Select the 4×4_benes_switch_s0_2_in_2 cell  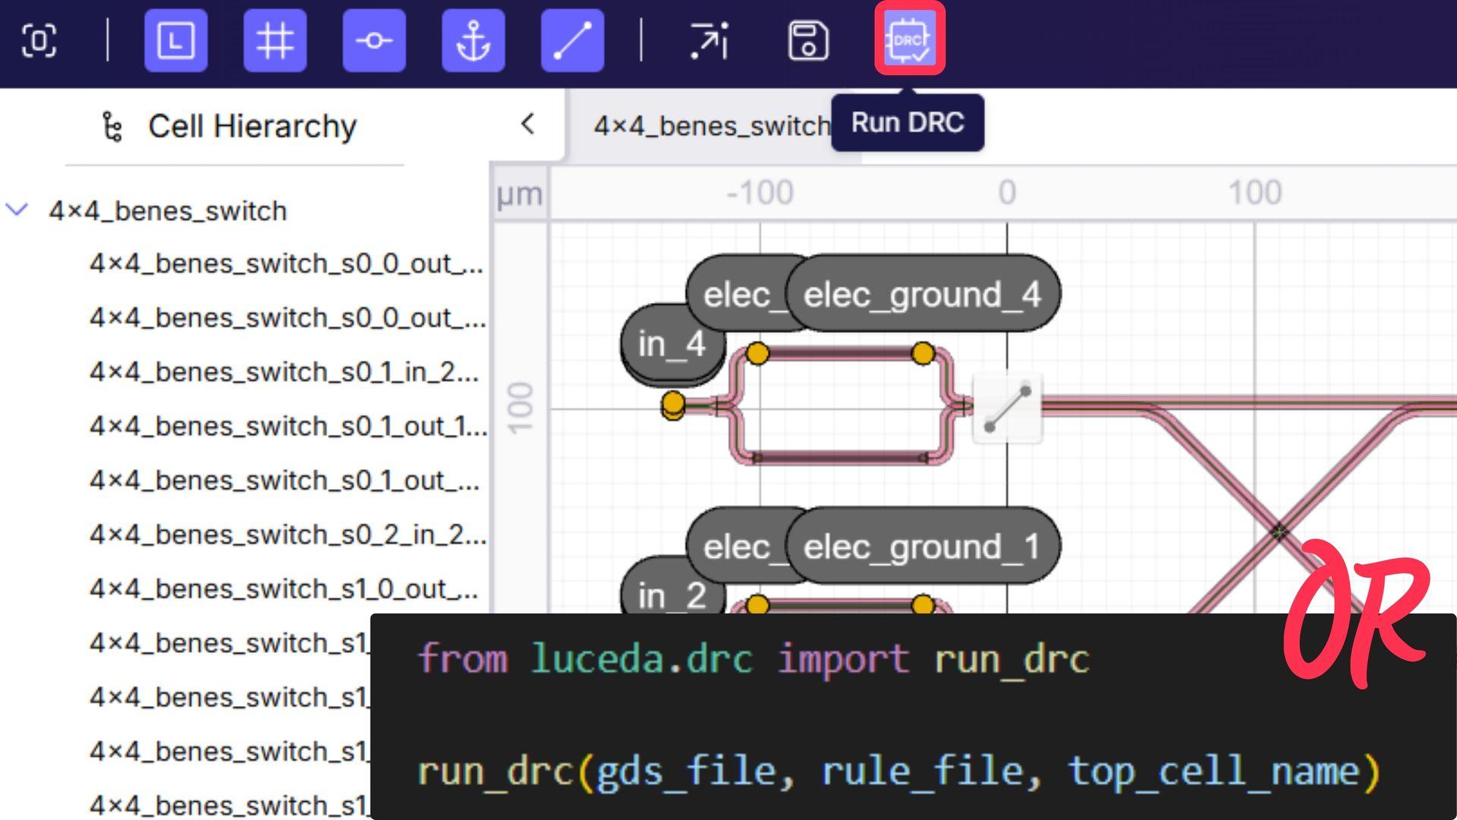[287, 535]
